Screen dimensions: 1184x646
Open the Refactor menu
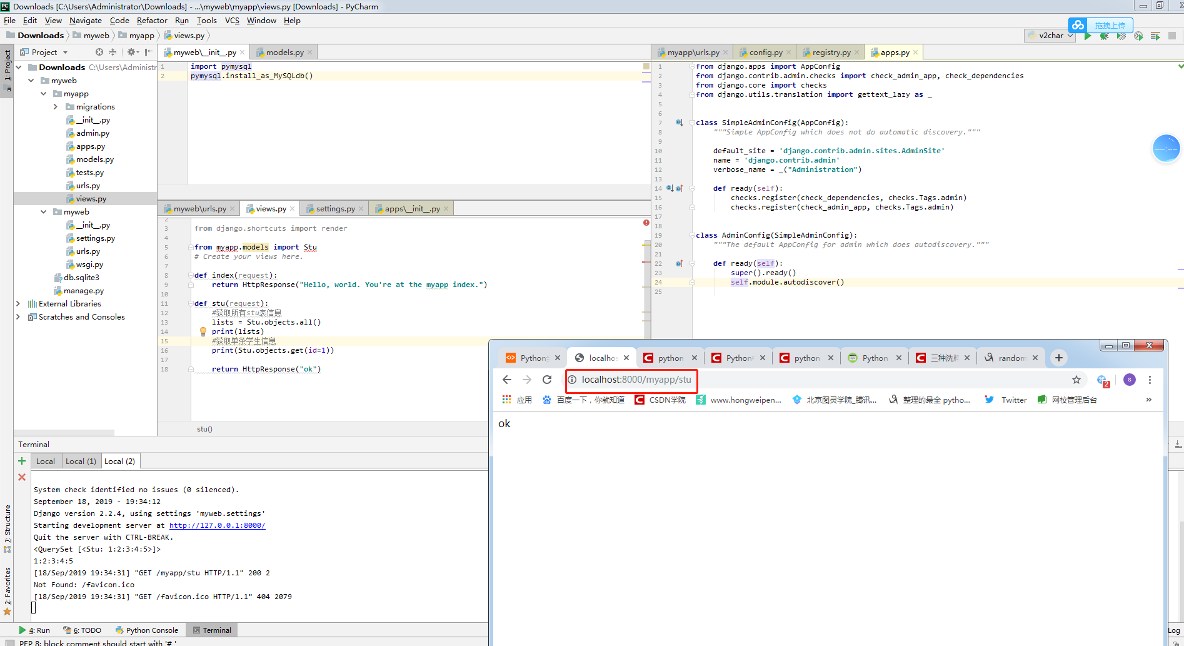click(x=152, y=20)
